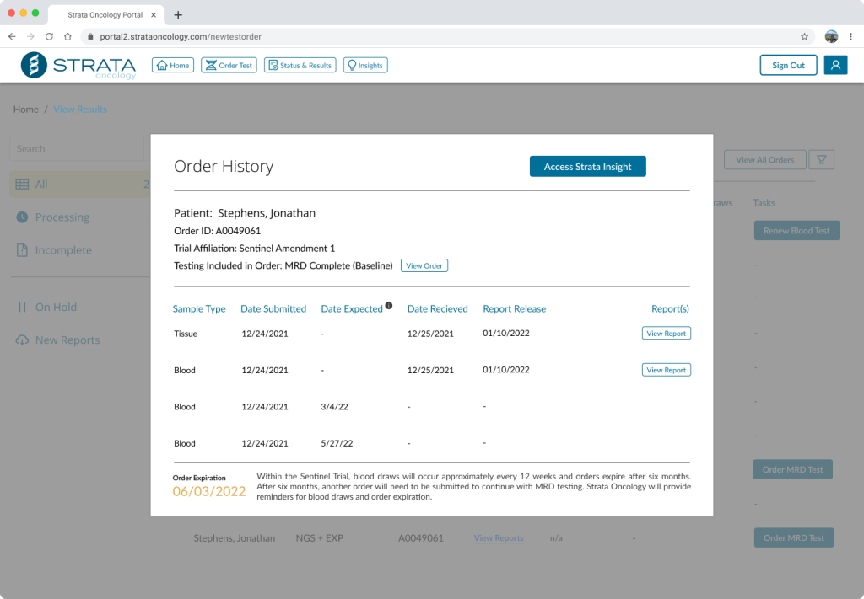Click the user profile icon button

835,65
